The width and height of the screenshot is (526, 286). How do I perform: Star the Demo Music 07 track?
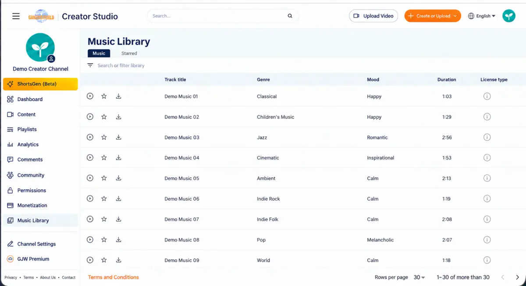[x=104, y=219]
